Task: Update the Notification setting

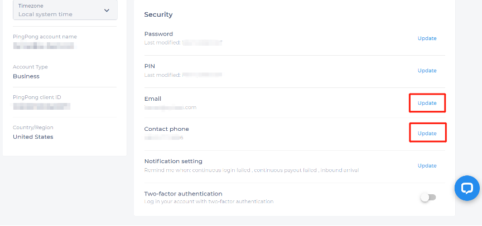Action: click(x=427, y=166)
